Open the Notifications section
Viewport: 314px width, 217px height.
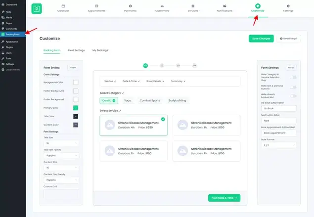(224, 8)
